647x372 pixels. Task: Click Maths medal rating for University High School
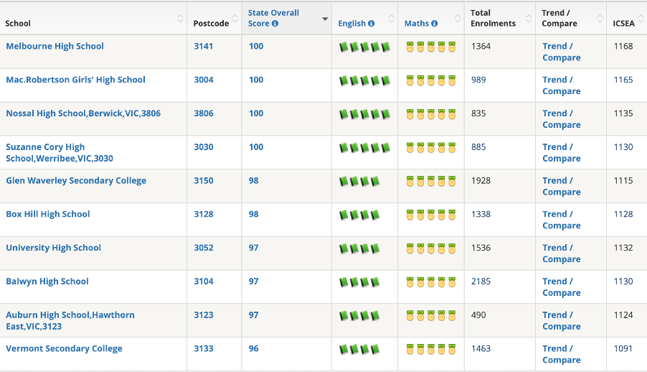pos(431,248)
